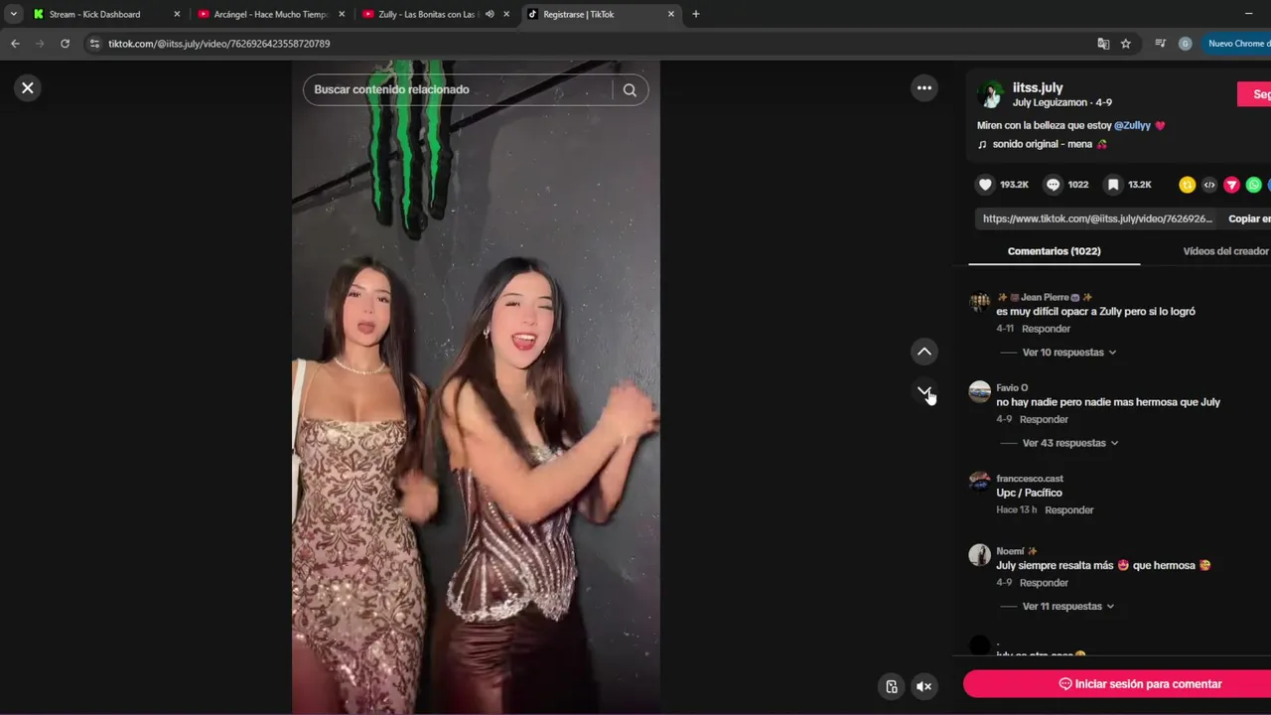The image size is (1271, 715).
Task: Click comment text 'Upc / Pacífico'
Action: (x=1029, y=493)
